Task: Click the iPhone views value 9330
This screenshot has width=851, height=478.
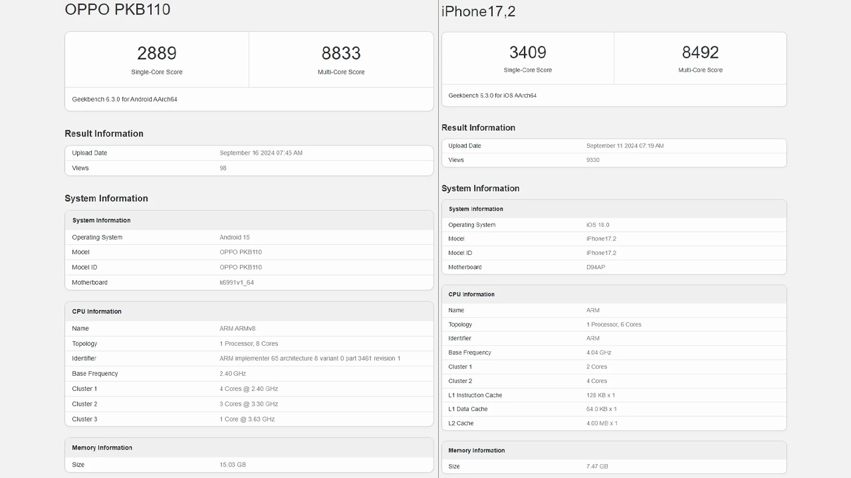Action: point(593,160)
